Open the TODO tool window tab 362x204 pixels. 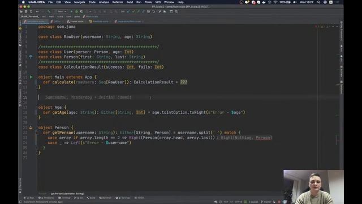tap(139, 198)
